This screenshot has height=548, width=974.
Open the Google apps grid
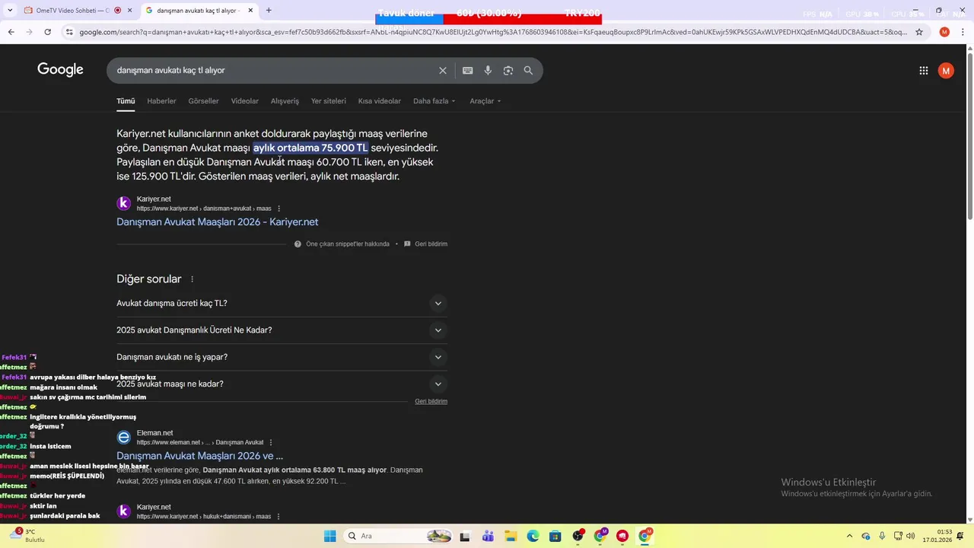point(923,70)
